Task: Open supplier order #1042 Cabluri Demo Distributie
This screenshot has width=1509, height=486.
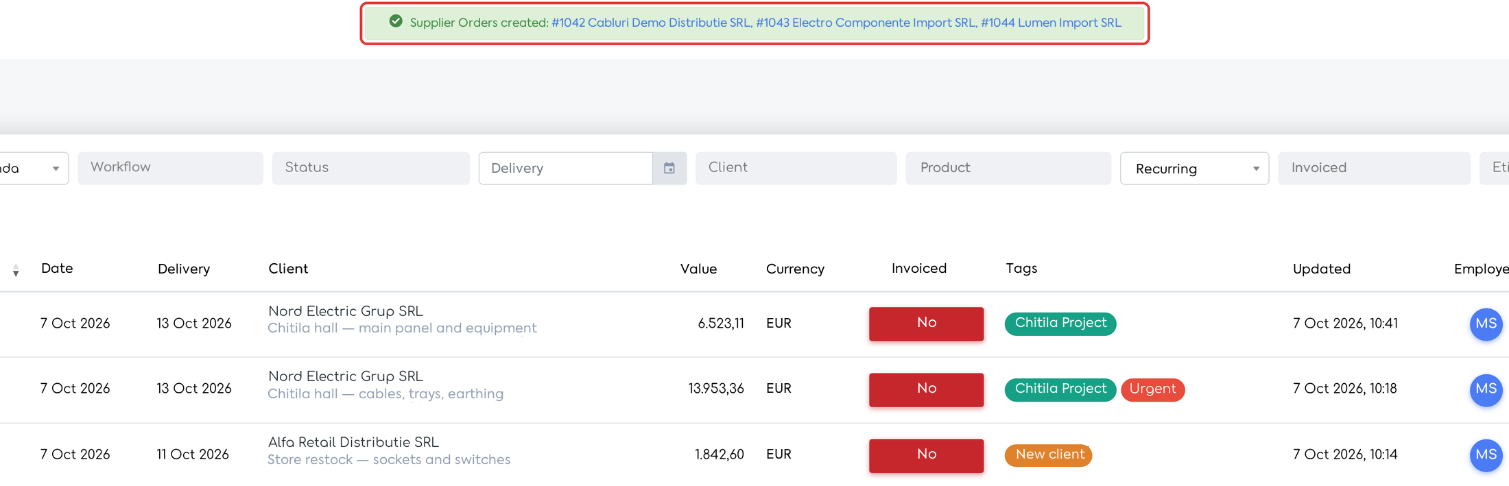Action: click(650, 23)
